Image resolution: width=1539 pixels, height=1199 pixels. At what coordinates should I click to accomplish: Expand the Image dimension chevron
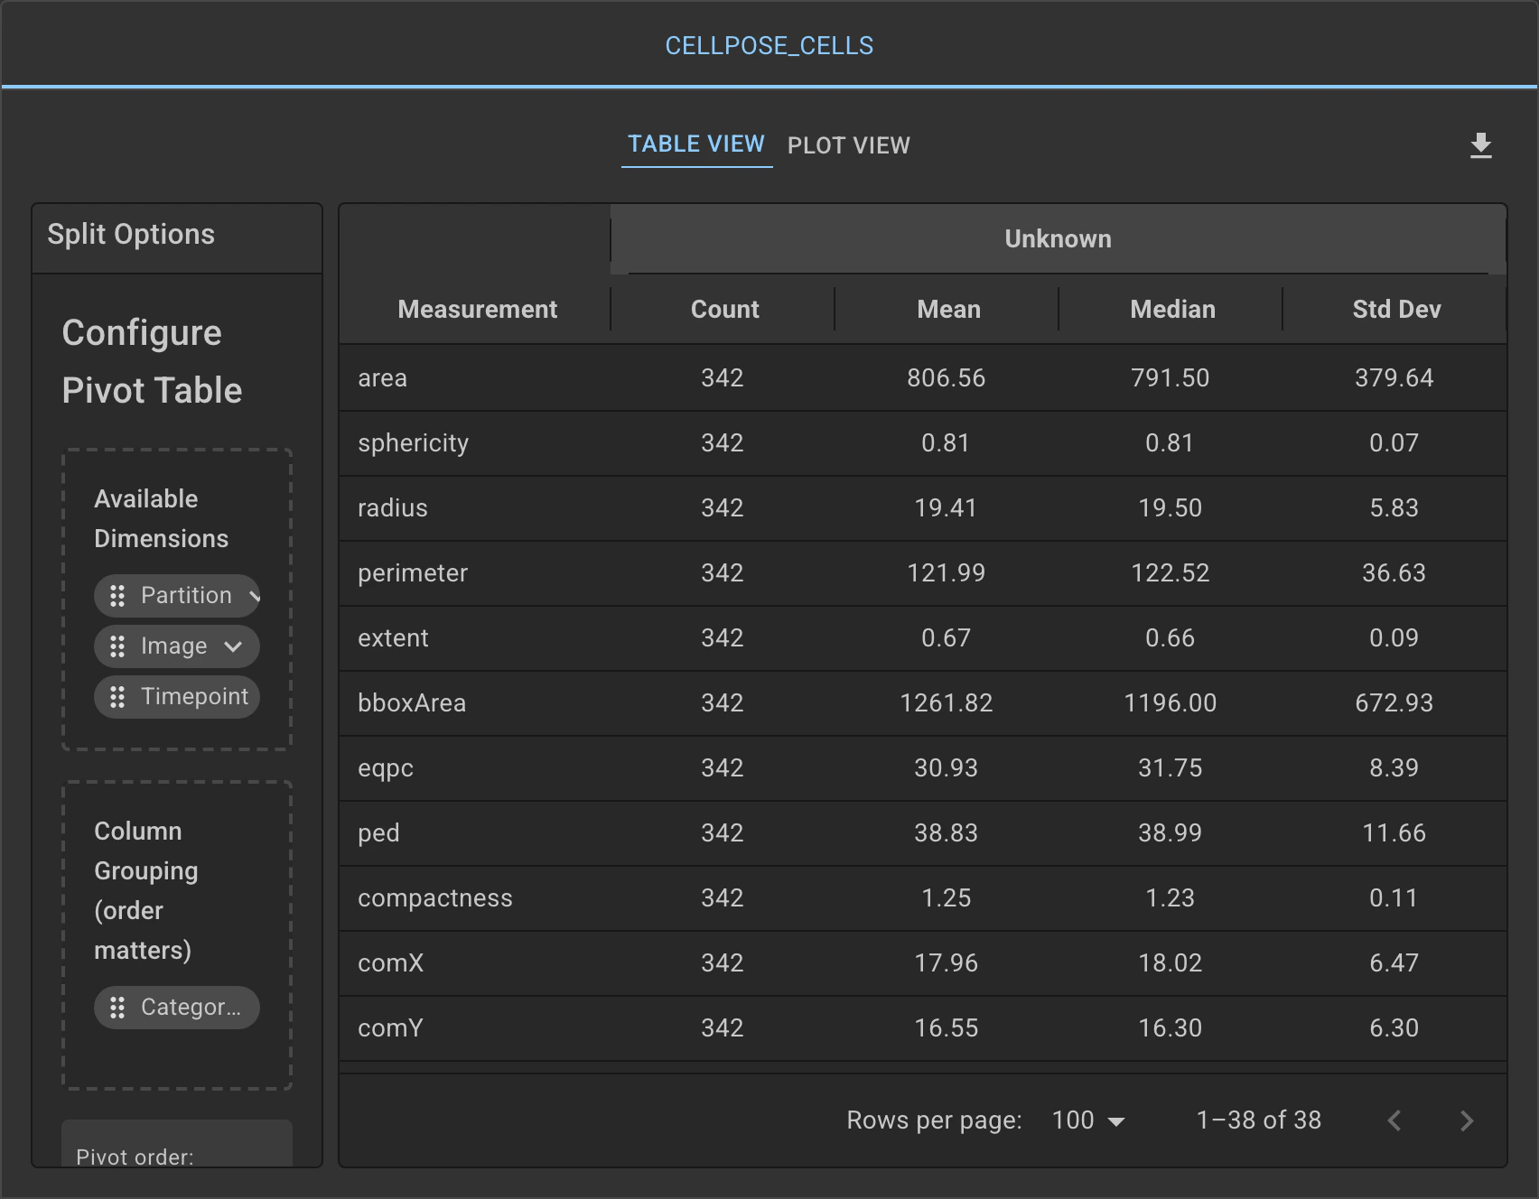233,646
